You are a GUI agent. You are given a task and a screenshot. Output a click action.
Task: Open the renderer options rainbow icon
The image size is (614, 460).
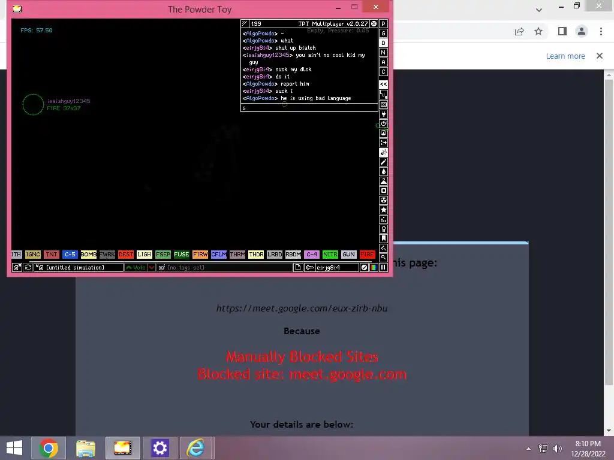pos(374,268)
